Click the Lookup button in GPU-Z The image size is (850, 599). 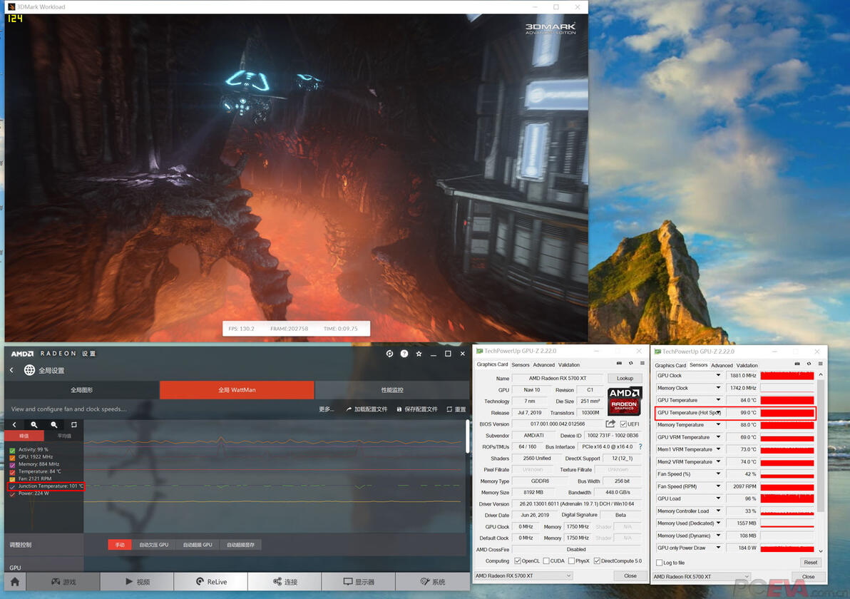coord(625,379)
